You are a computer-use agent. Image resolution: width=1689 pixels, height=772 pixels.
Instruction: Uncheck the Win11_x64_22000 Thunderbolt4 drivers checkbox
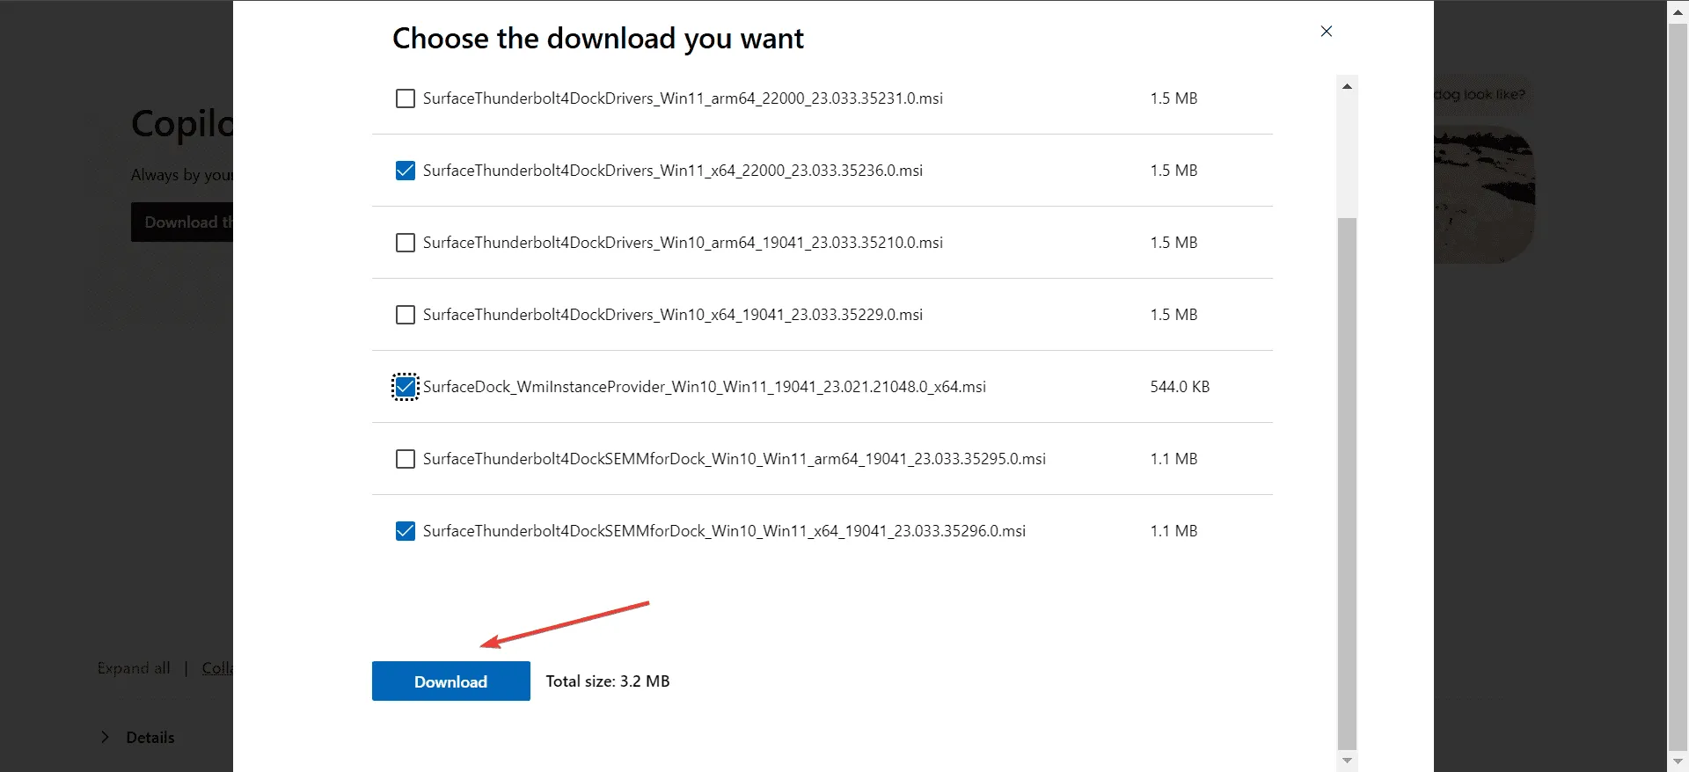pos(406,171)
